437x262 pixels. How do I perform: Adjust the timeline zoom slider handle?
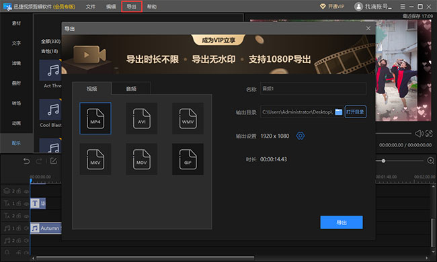tap(383, 161)
